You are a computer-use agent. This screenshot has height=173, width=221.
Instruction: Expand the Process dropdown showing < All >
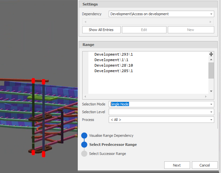pos(211,120)
